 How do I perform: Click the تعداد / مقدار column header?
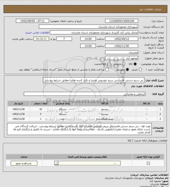[41, 104]
